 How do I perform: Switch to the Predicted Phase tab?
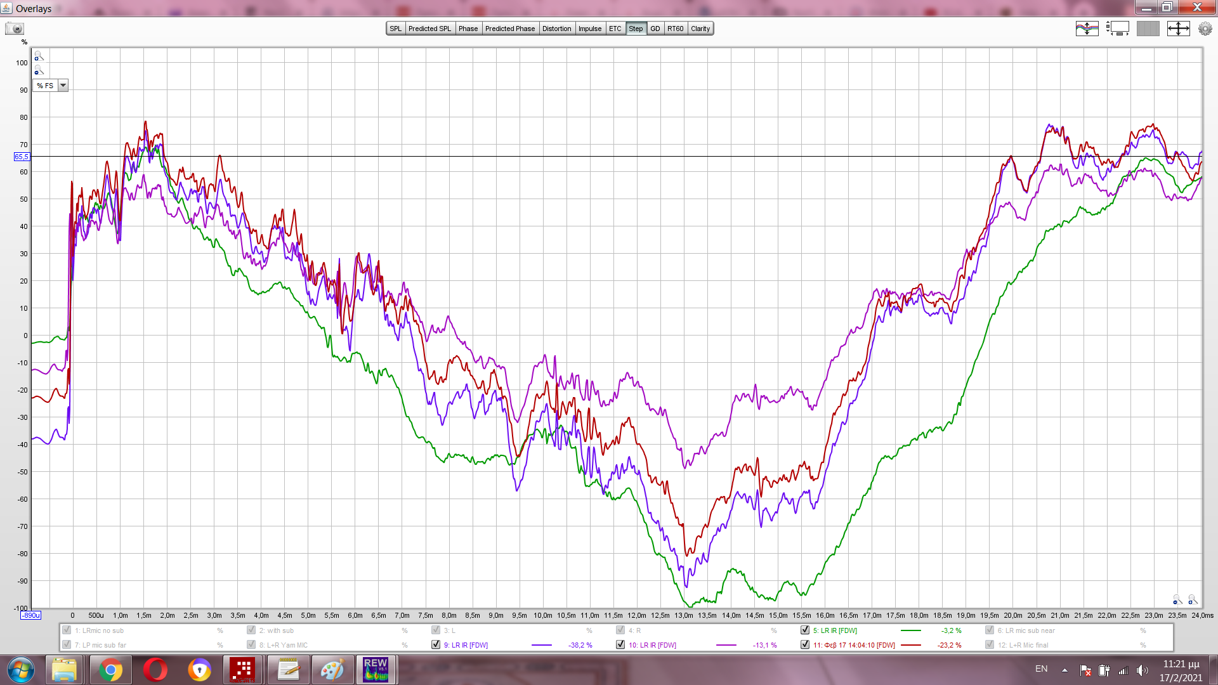510,29
